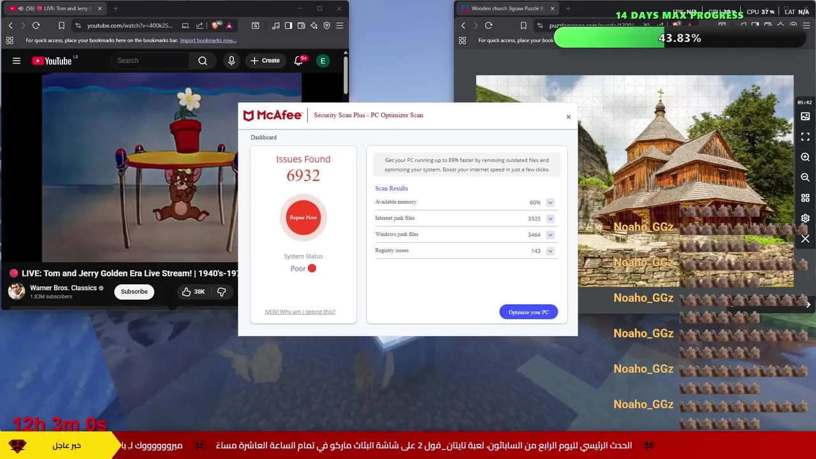Open the VPN shield icon in YouTube window
Image resolution: width=816 pixels, height=459 pixels.
pos(326,25)
